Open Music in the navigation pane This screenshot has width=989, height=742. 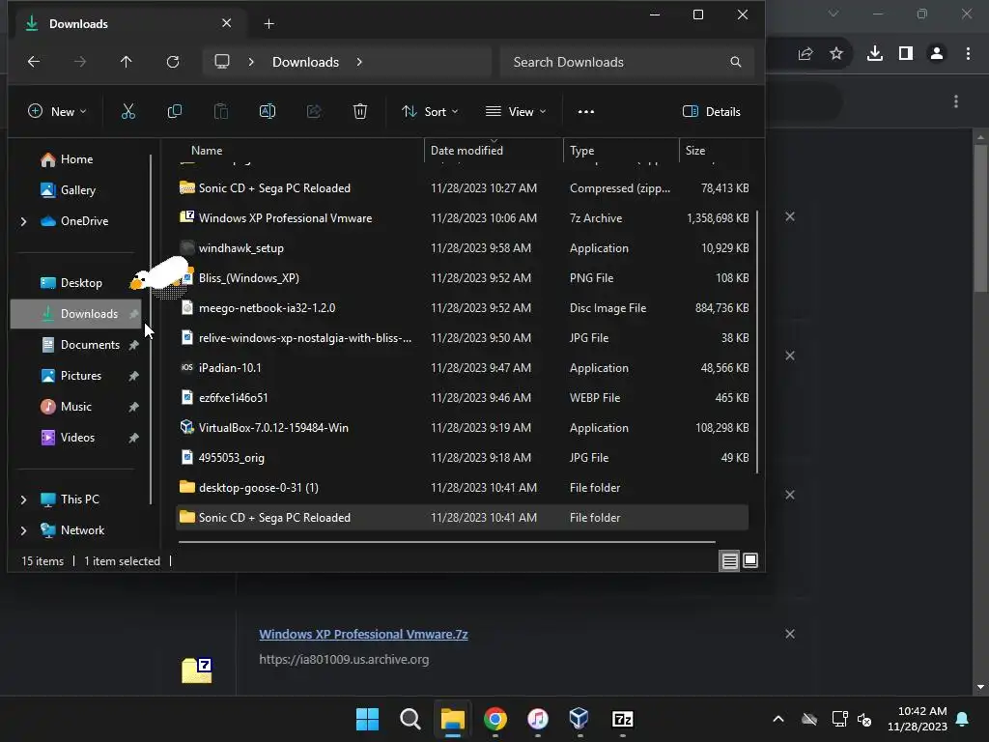click(x=67, y=407)
